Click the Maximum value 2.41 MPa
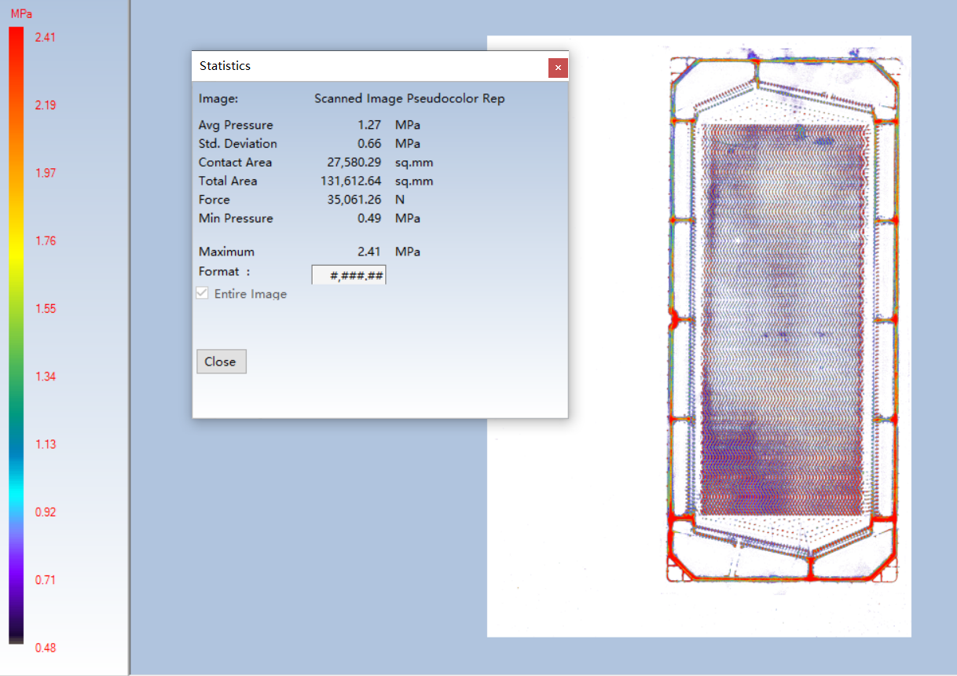Screen dimensions: 957x676 click(x=369, y=252)
